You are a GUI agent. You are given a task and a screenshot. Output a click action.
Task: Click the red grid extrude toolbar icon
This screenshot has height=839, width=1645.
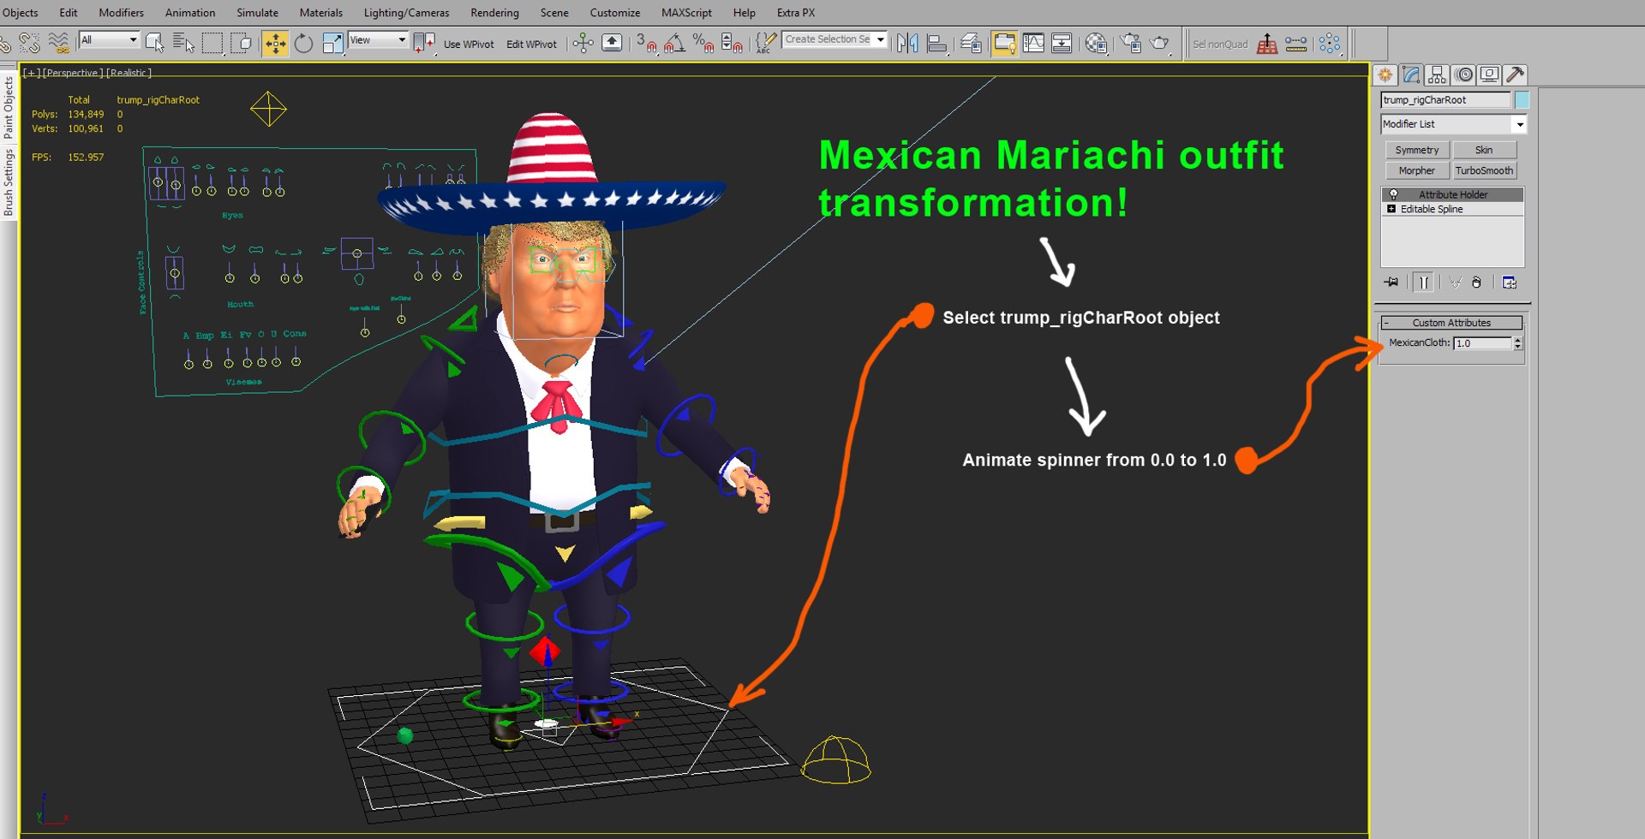pos(1267,44)
